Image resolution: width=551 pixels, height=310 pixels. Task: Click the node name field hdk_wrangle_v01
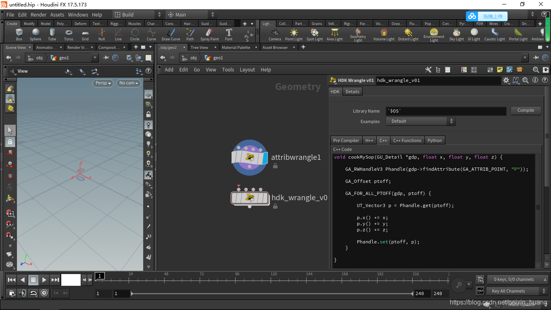[438, 80]
